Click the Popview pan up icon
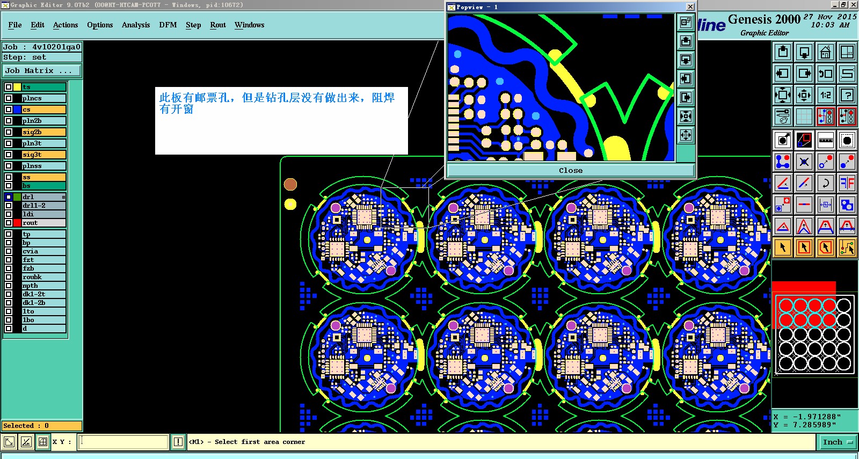Image resolution: width=859 pixels, height=459 pixels. pyautogui.click(x=686, y=41)
